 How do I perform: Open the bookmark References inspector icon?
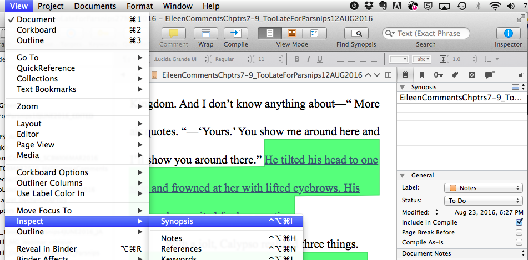421,75
